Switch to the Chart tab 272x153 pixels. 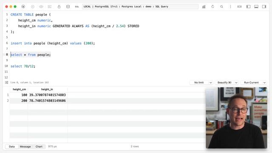tap(39, 147)
